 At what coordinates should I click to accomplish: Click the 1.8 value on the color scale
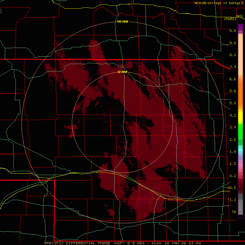coord(233,152)
